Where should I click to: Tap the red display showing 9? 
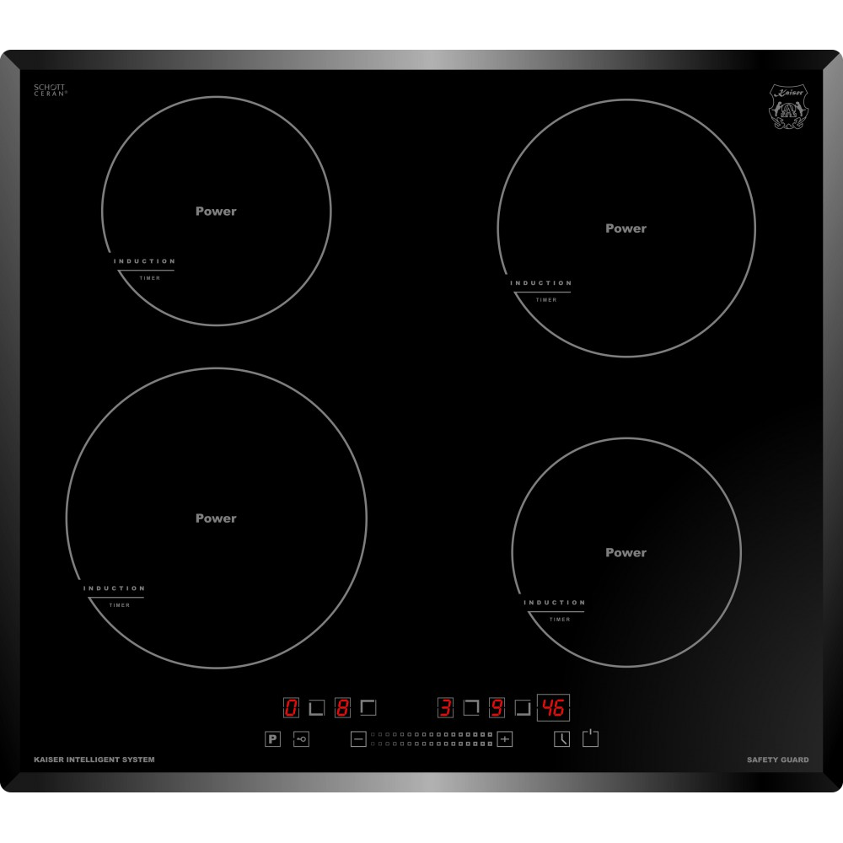tap(497, 708)
